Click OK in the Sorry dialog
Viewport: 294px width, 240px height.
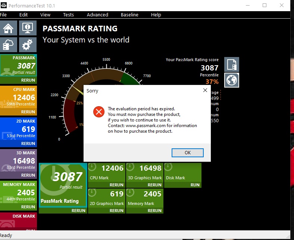188,153
